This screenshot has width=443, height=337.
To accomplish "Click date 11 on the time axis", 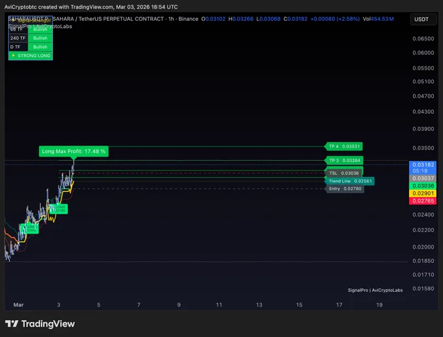I will pyautogui.click(x=219, y=305).
